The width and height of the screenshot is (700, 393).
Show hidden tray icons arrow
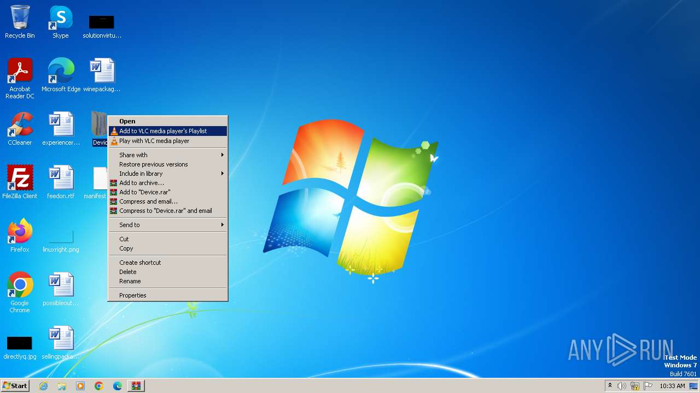610,386
